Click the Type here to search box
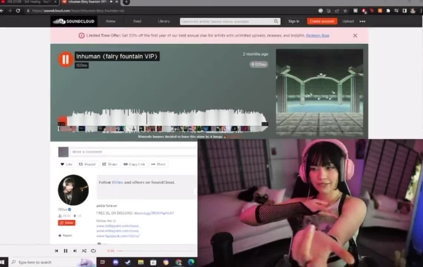 click(x=53, y=262)
